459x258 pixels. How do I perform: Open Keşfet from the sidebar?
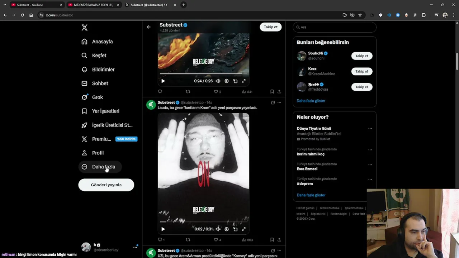94,56
